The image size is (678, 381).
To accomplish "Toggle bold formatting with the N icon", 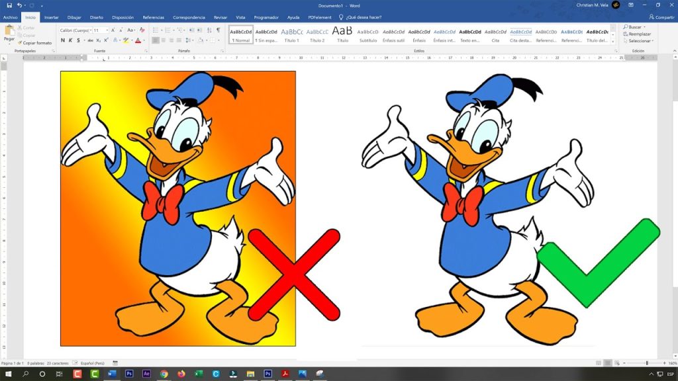I will (x=62, y=40).
